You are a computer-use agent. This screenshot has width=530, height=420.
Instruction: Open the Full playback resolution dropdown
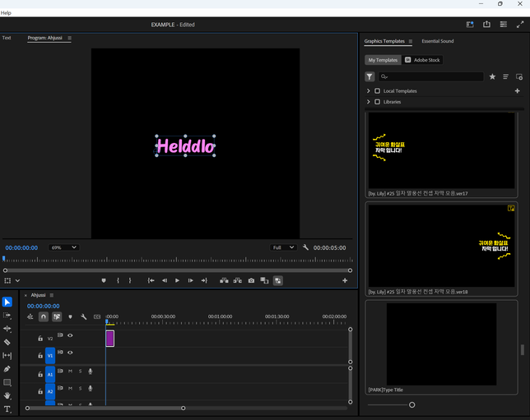click(282, 247)
